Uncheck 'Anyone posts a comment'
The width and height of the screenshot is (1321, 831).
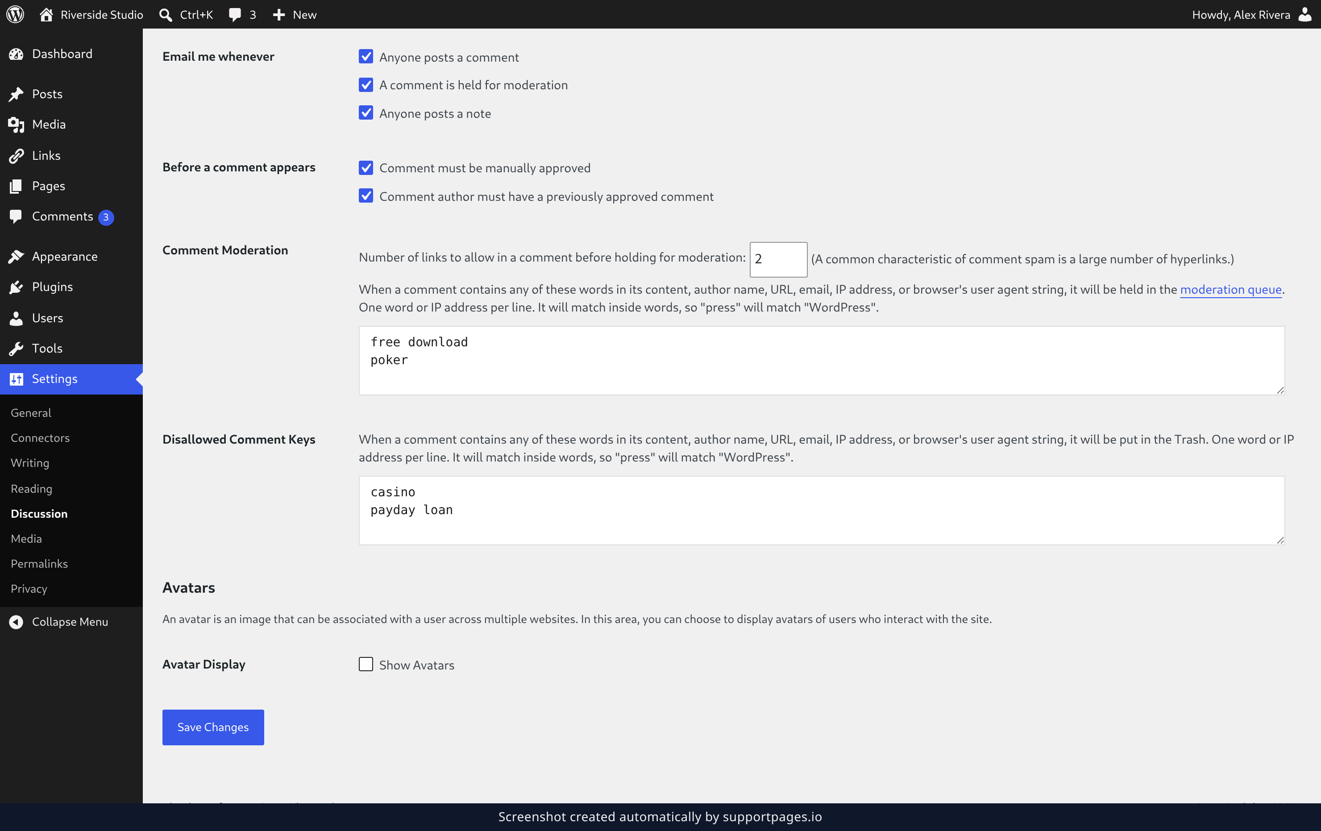pyautogui.click(x=366, y=57)
